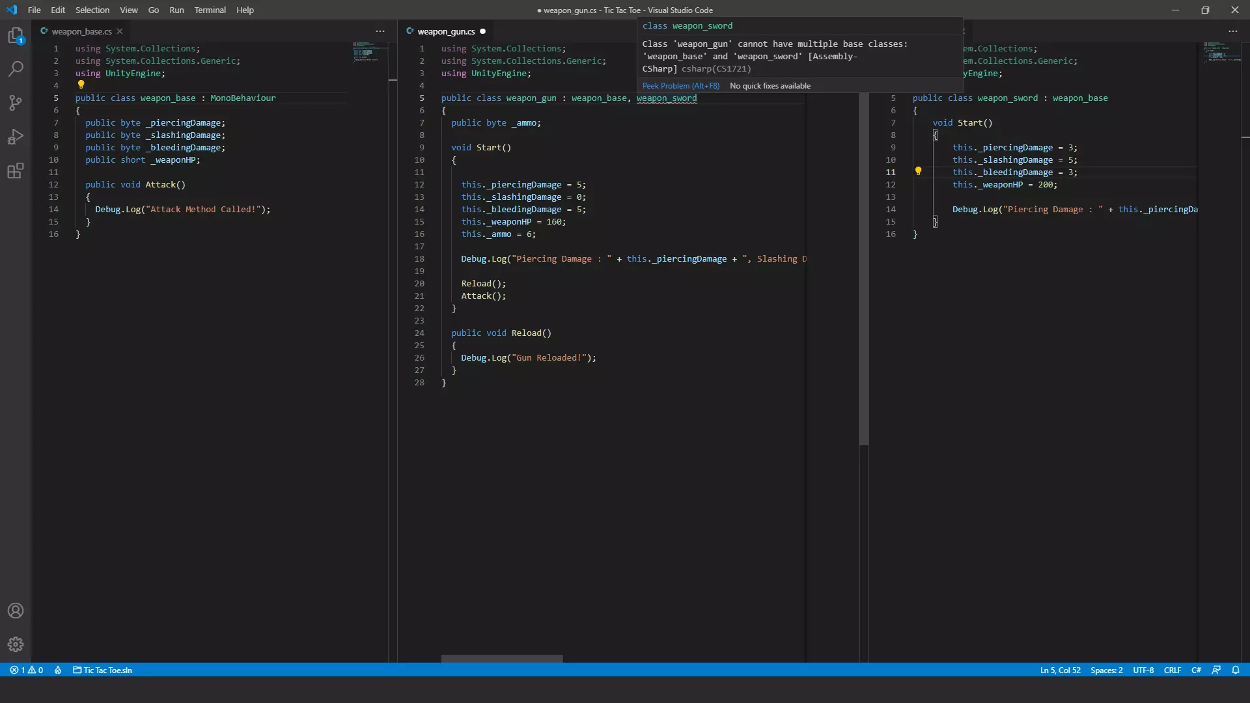
Task: Switch to weapon_gun.cs tab
Action: [x=445, y=31]
